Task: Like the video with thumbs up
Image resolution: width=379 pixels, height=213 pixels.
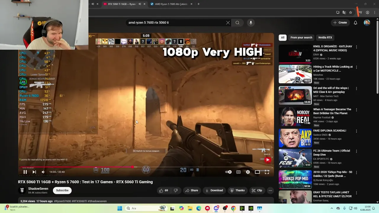Action: point(163,191)
